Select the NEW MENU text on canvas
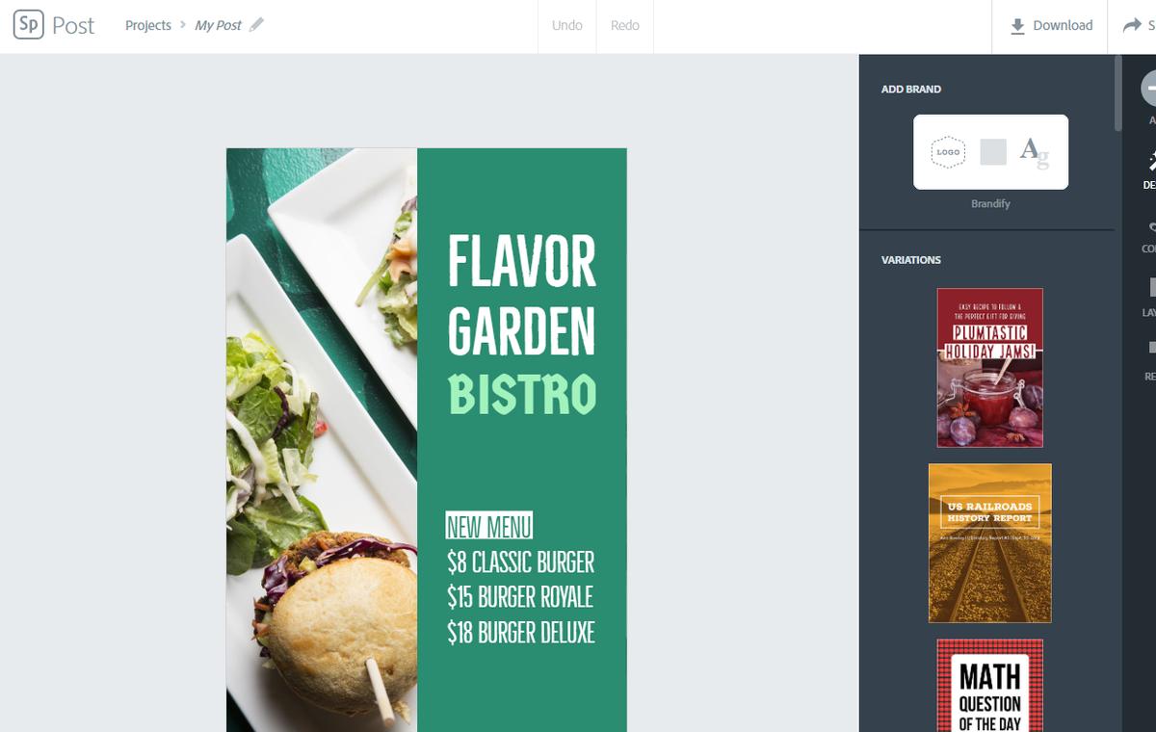The image size is (1156, 732). click(489, 526)
